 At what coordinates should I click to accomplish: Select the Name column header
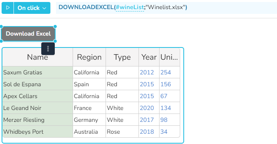[37, 57]
